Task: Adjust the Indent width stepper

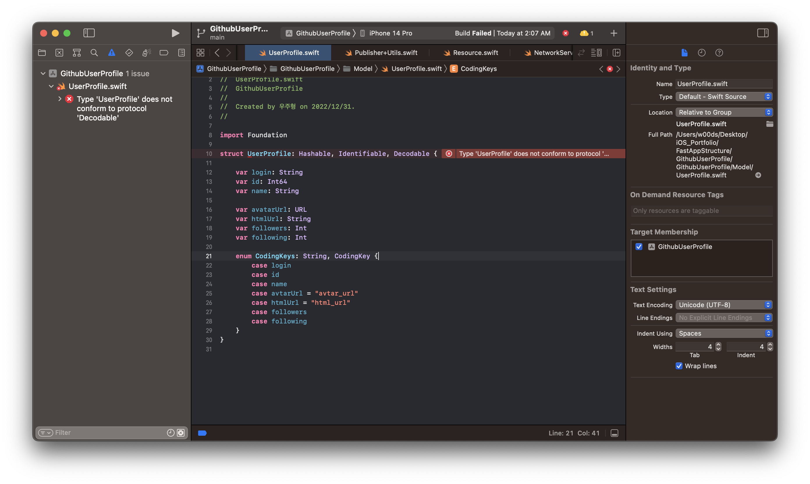Action: 770,347
